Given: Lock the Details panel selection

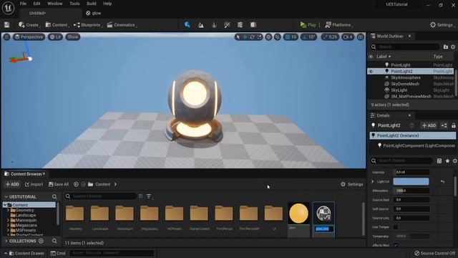Looking at the screenshot, I should pyautogui.click(x=453, y=125).
